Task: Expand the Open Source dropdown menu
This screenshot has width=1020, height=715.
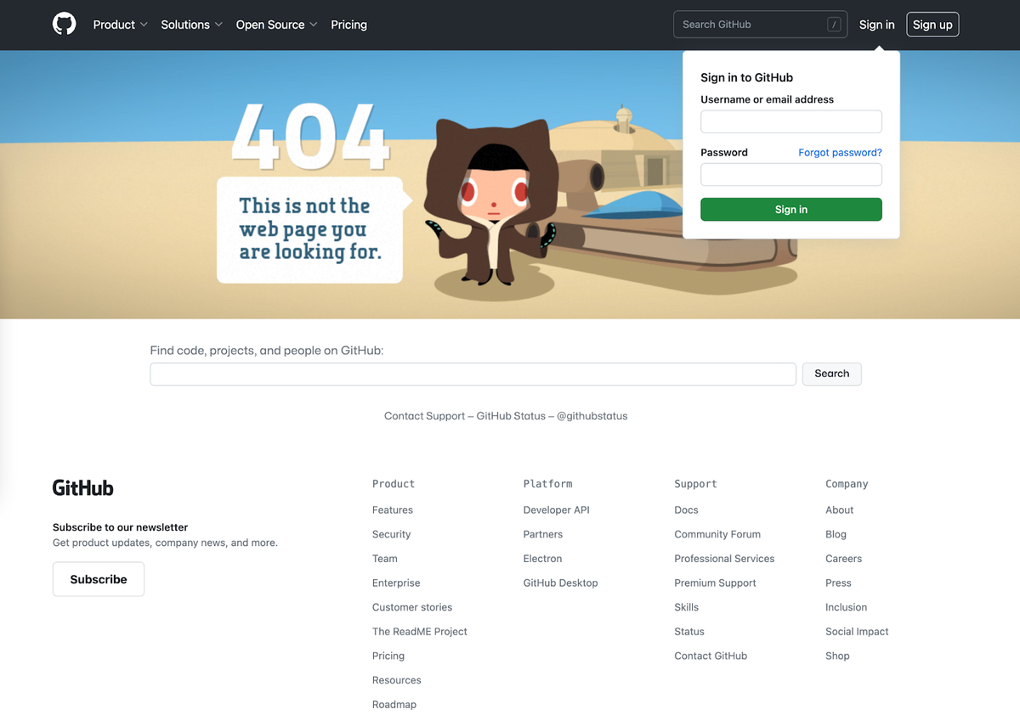Action: pyautogui.click(x=277, y=25)
